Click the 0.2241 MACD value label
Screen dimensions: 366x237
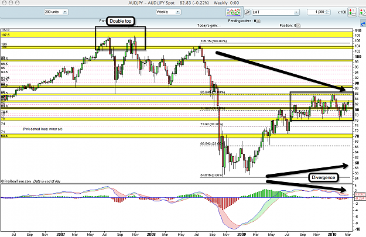360,198
